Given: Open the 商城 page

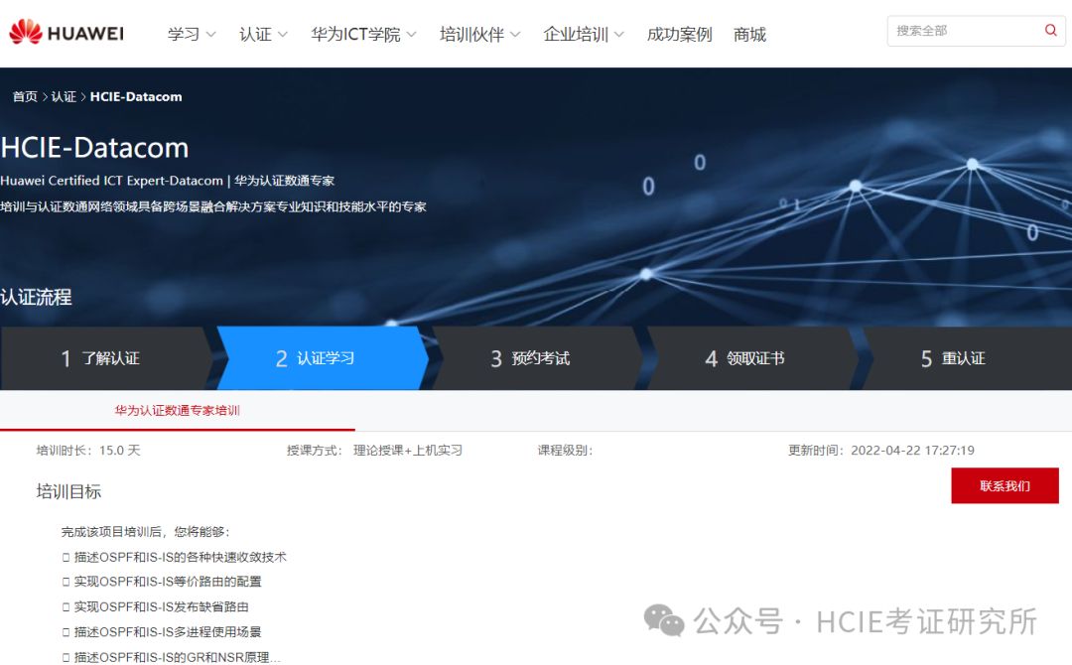Looking at the screenshot, I should 749,34.
